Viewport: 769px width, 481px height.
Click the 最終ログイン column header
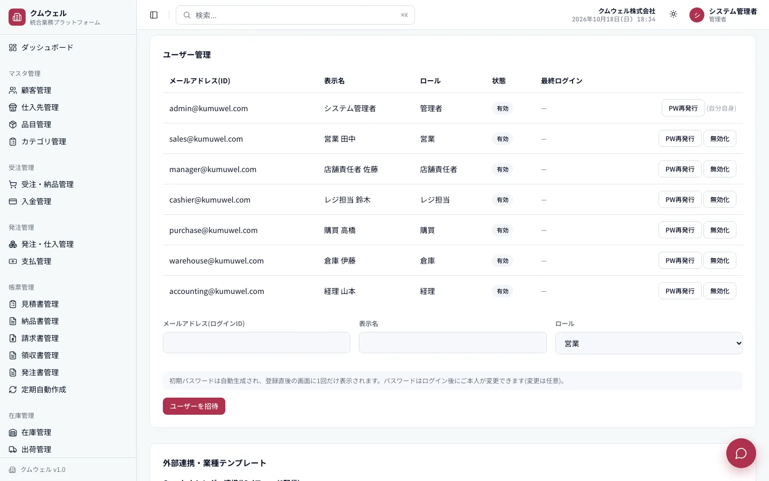click(561, 81)
